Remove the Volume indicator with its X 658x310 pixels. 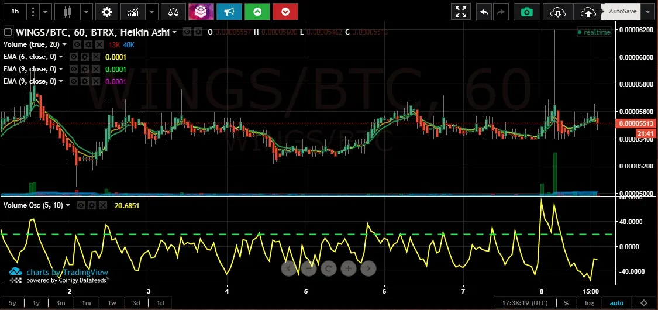(99, 44)
